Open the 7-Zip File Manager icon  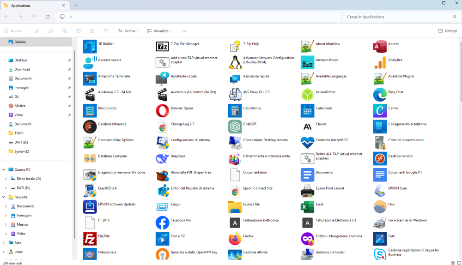click(162, 47)
